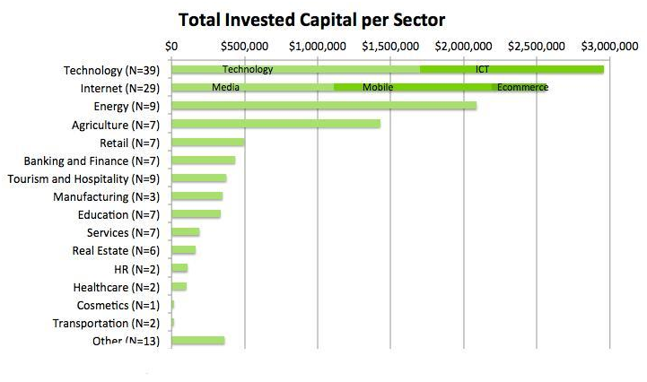Select the Agriculture sector bar
Image resolution: width=647 pixels, height=382 pixels.
(x=275, y=124)
